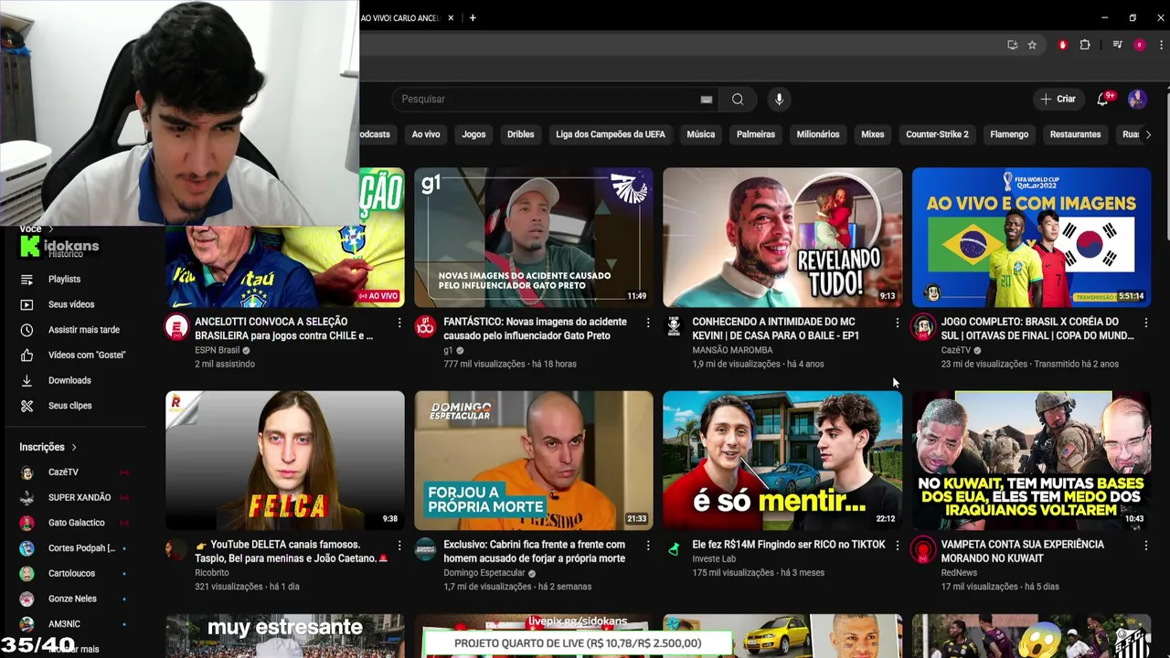Bookmark this page with star icon
1170x658 pixels.
(1032, 45)
